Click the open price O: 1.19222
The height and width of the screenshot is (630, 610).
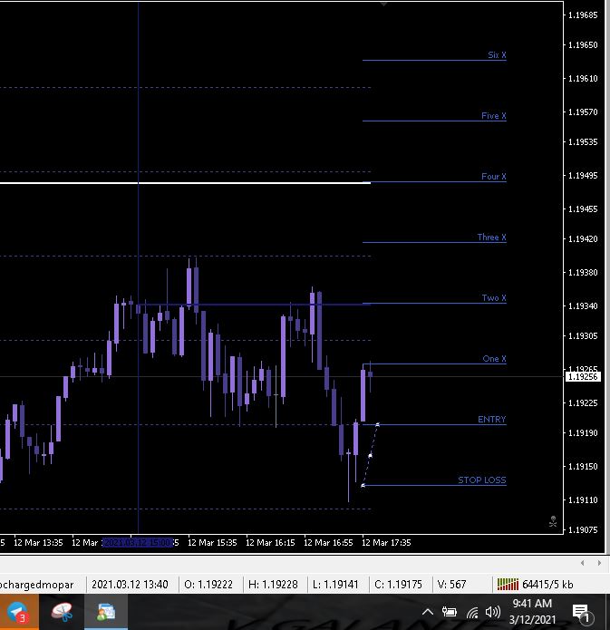(x=208, y=584)
